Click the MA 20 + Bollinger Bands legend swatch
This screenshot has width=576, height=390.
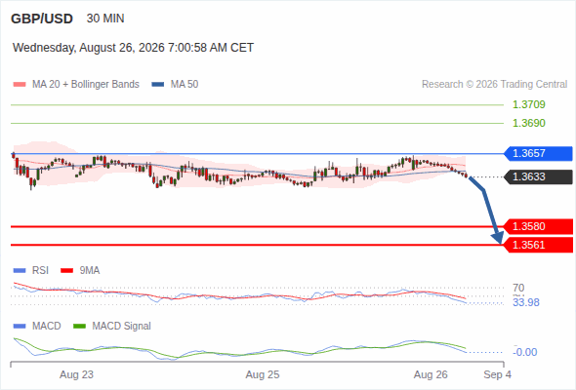point(20,85)
